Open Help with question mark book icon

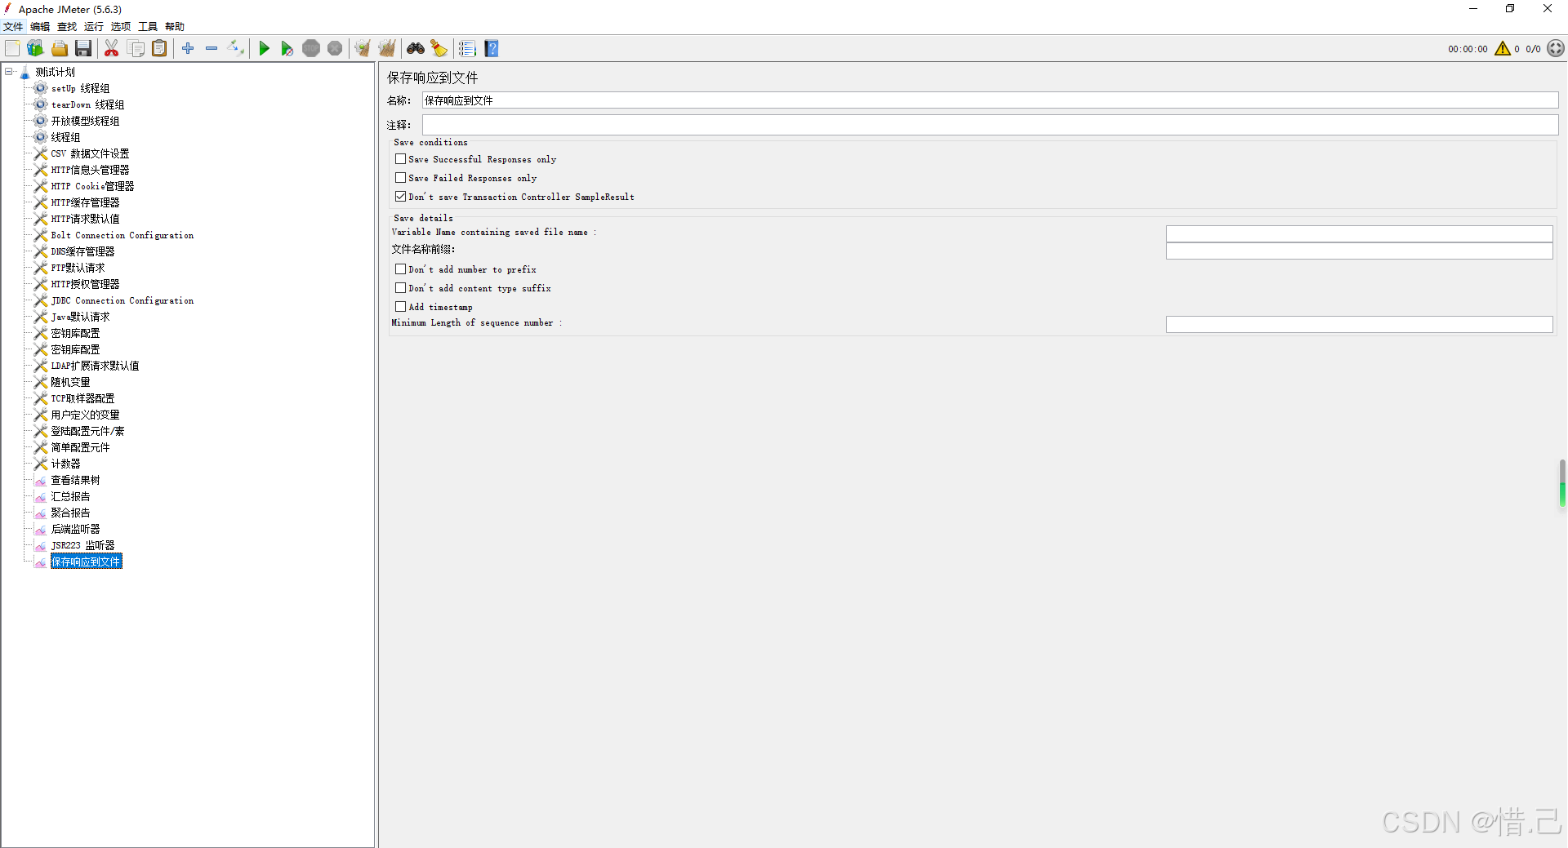491,49
